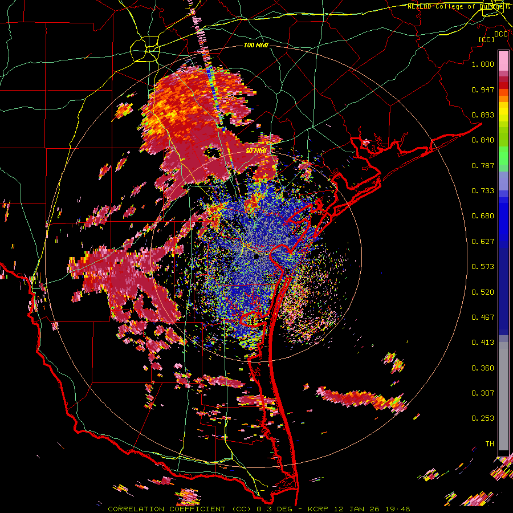Select the 0.253 legend value
Screen dimensions: 513x513
[483, 418]
